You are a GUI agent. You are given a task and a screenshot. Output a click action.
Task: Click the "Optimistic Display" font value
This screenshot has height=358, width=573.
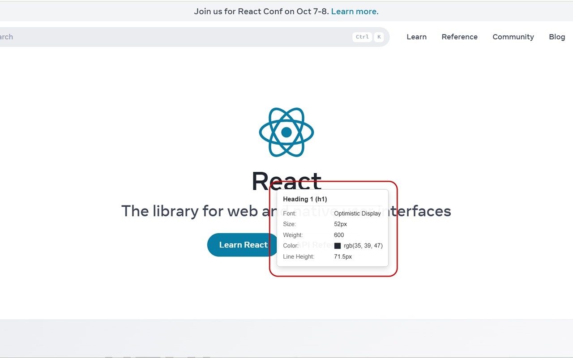(357, 213)
